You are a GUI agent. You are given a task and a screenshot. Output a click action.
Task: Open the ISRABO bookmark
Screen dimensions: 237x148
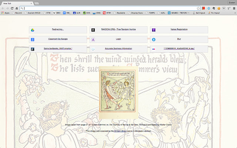(178, 13)
